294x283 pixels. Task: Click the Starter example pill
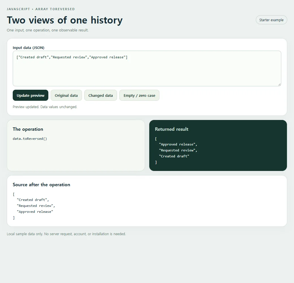pyautogui.click(x=271, y=20)
